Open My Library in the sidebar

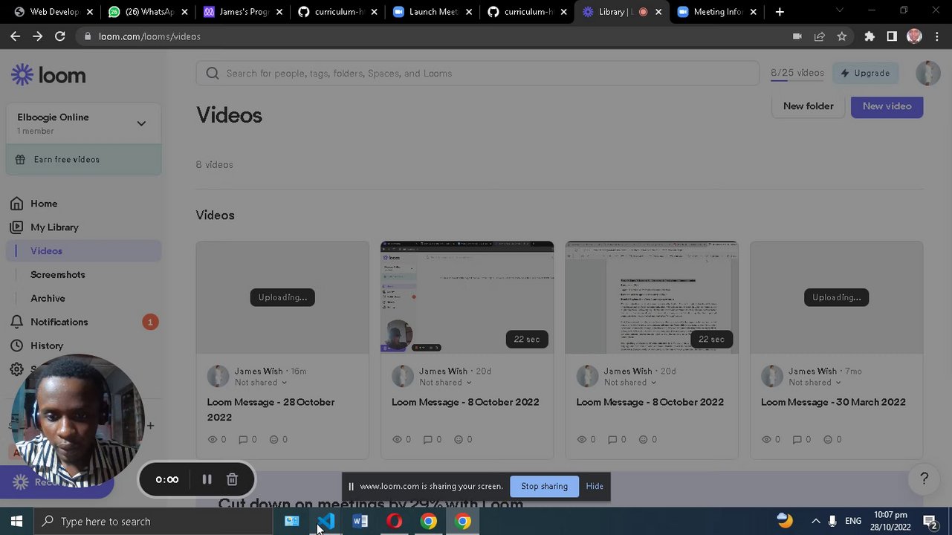coord(54,227)
